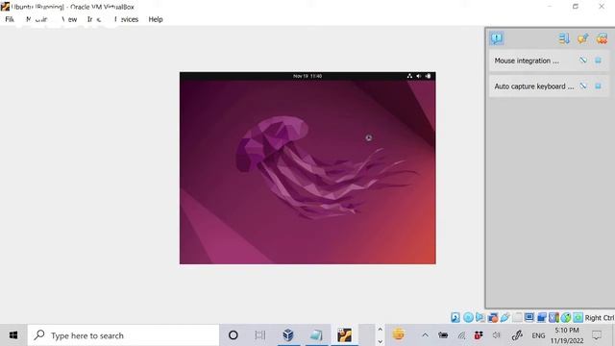Open the Devices menu
This screenshot has width=615, height=346.
point(126,19)
